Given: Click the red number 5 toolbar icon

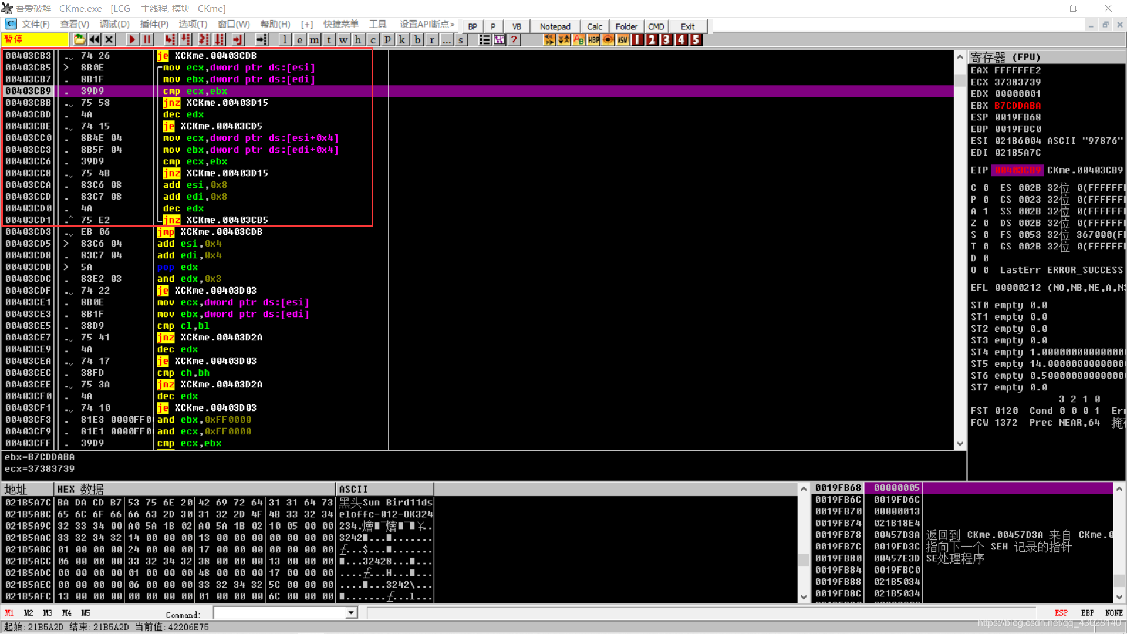Looking at the screenshot, I should click(696, 39).
